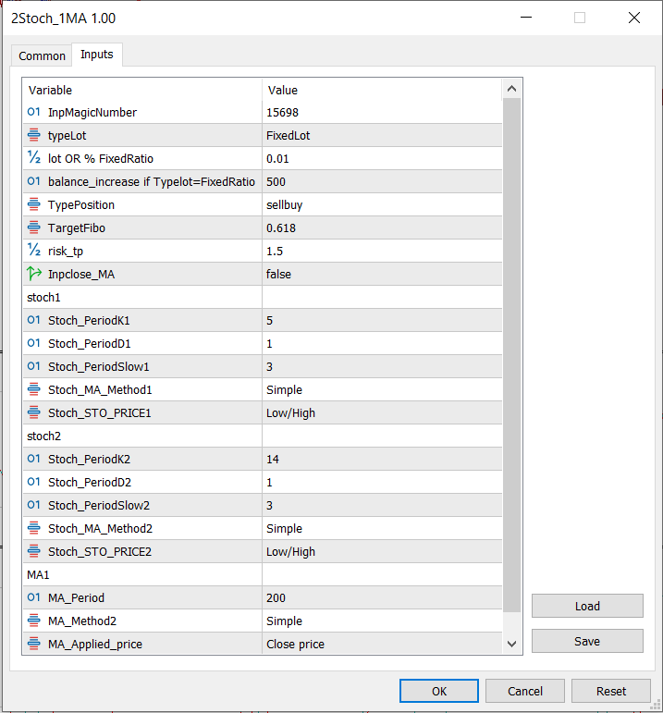Click the integer icon next to MA_Period
The image size is (663, 713).
click(34, 597)
